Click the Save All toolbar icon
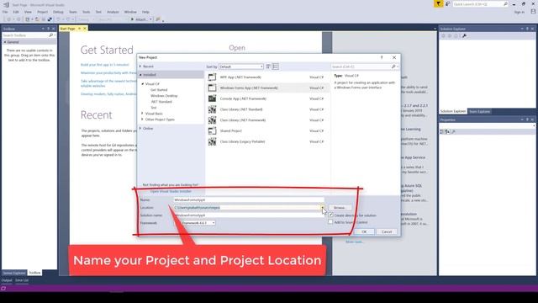The width and height of the screenshot is (538, 303). [x=50, y=19]
